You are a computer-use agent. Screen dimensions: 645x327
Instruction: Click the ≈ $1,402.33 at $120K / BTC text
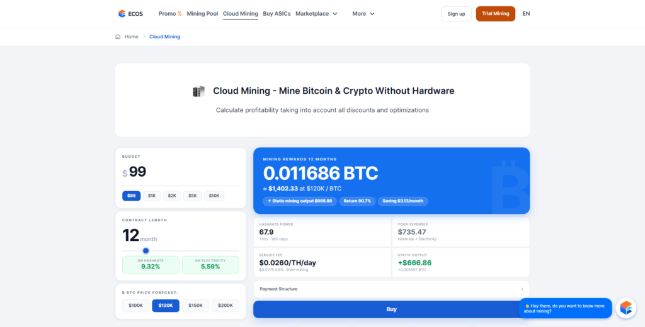pyautogui.click(x=302, y=189)
